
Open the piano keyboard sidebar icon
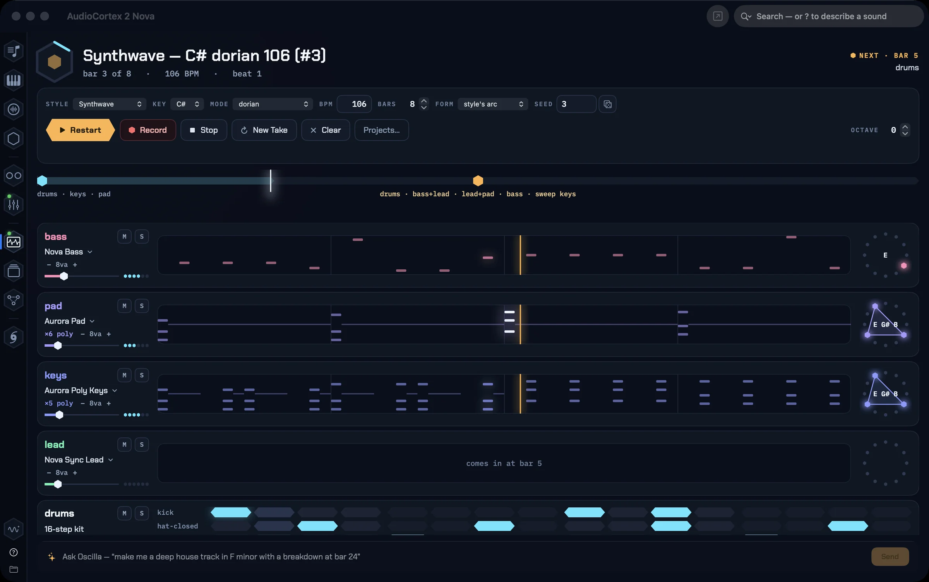[14, 80]
